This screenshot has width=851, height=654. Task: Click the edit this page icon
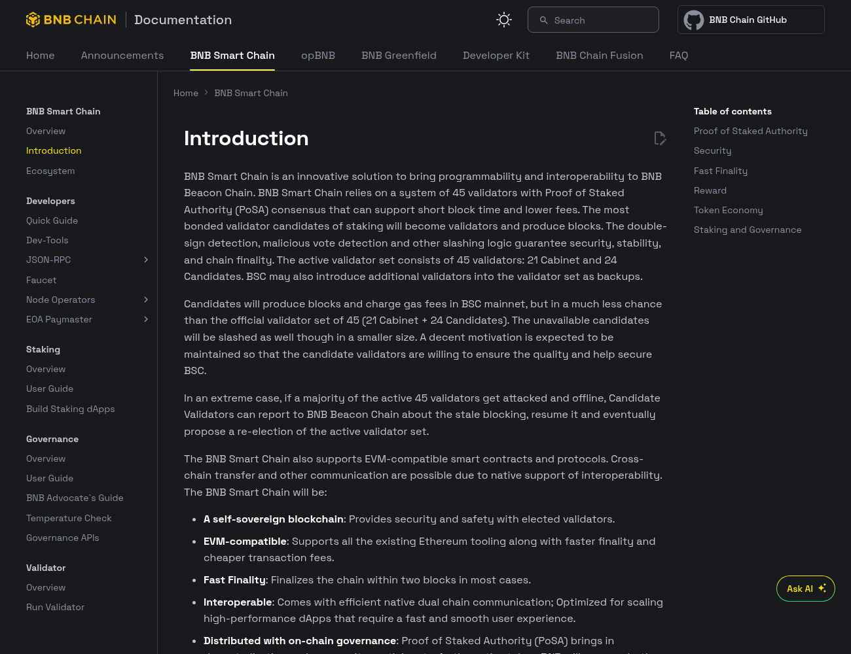pos(660,138)
